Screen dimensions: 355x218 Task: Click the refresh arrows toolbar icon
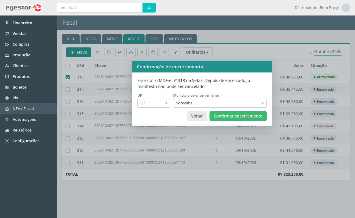point(109,52)
